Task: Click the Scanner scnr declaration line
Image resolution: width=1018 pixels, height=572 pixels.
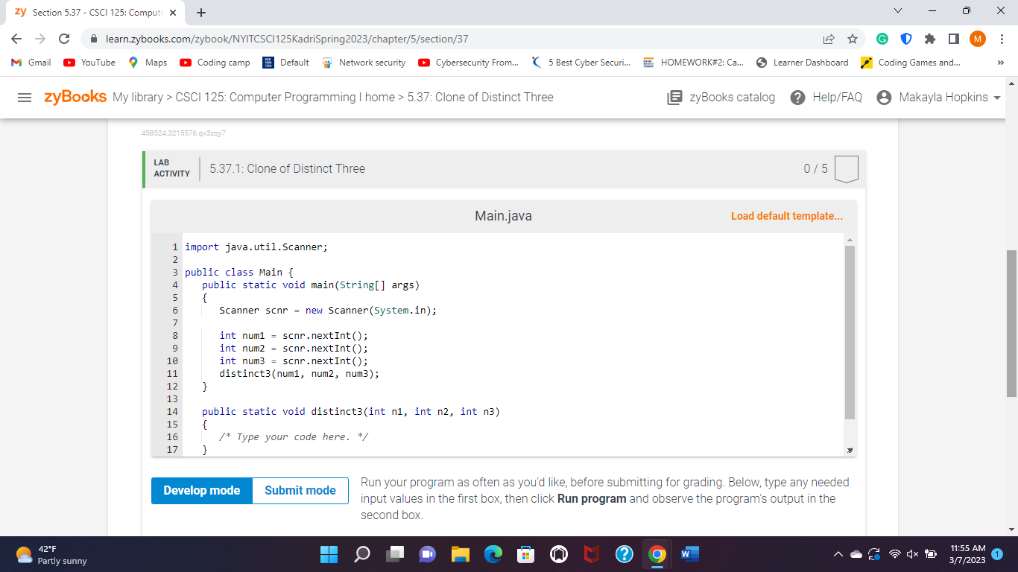Action: click(x=328, y=311)
